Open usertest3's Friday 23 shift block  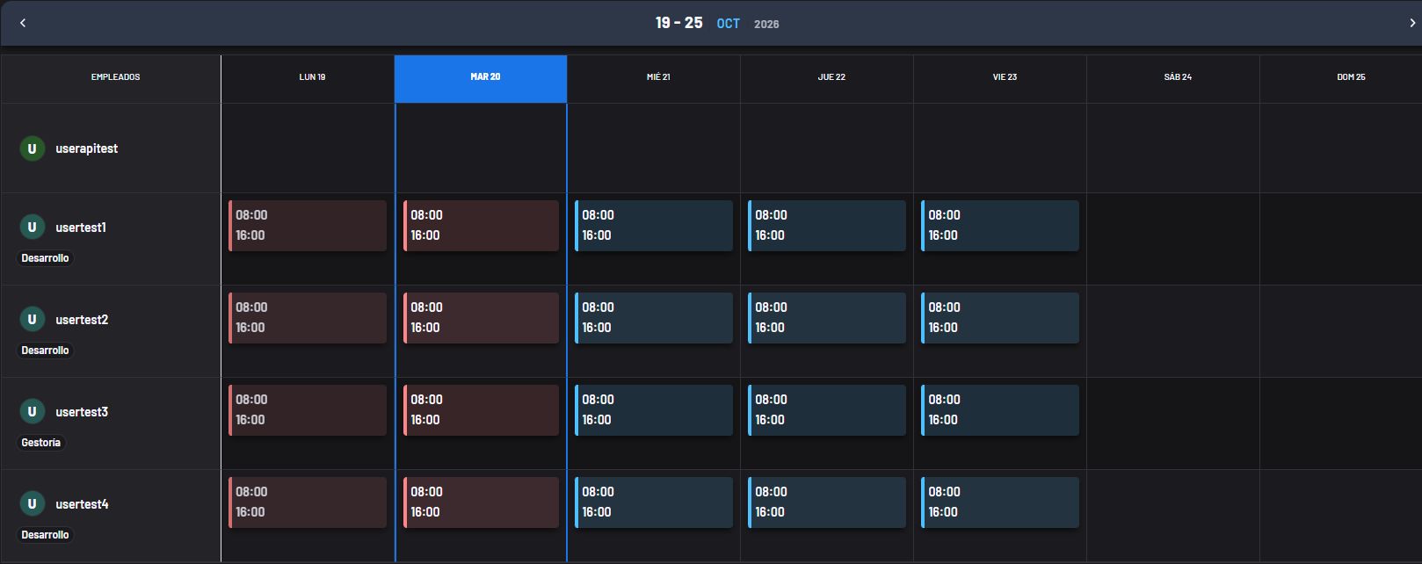pyautogui.click(x=1000, y=410)
